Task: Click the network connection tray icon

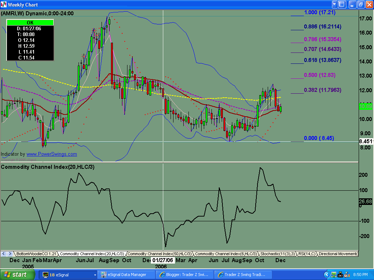Action: coord(334,275)
